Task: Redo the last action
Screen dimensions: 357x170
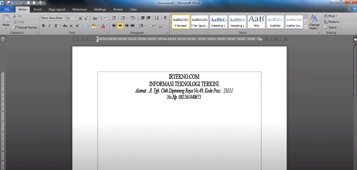Action: tap(23, 3)
